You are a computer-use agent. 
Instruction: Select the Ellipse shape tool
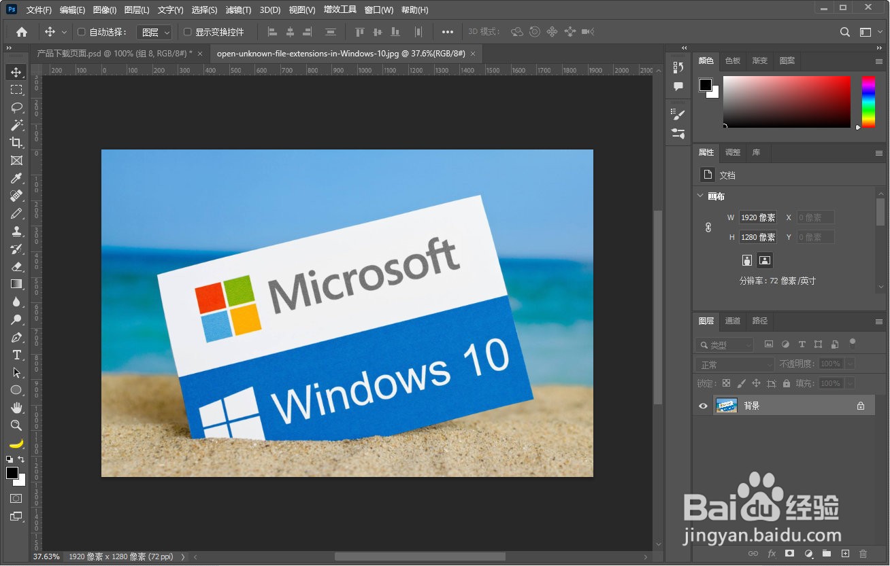click(x=16, y=390)
